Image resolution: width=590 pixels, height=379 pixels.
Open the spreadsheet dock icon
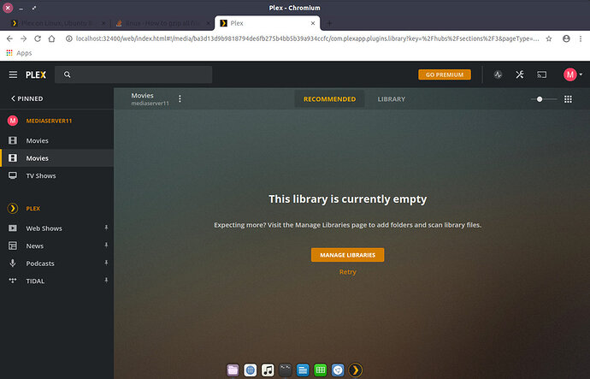point(320,370)
